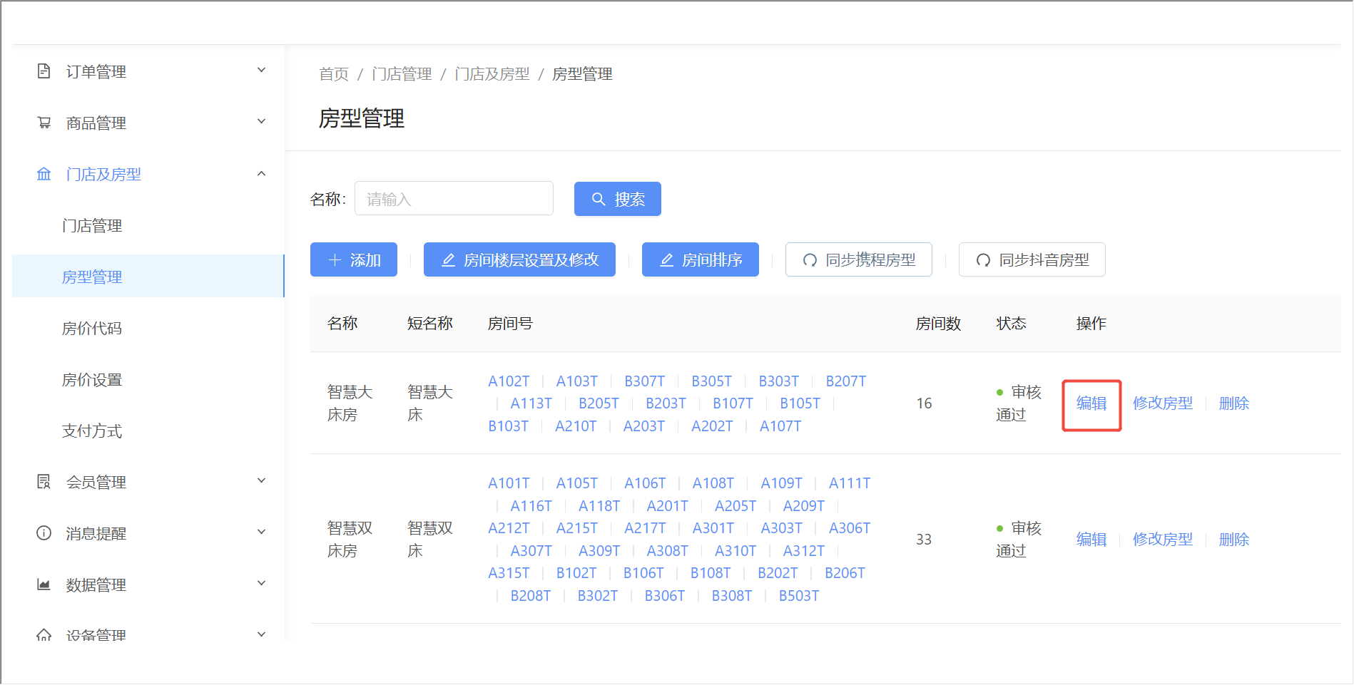Click the 数据管理 chart icon
The image size is (1354, 685).
(44, 584)
